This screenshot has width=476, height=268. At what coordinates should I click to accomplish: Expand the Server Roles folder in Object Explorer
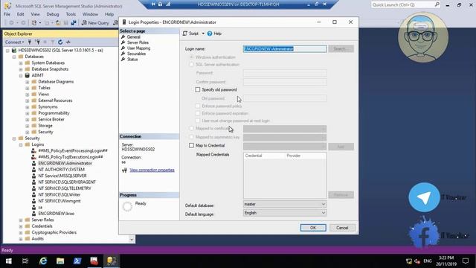(21, 220)
